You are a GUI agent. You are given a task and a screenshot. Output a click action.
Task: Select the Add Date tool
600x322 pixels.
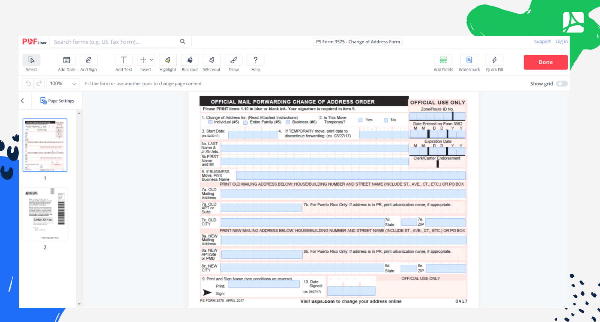pos(66,60)
